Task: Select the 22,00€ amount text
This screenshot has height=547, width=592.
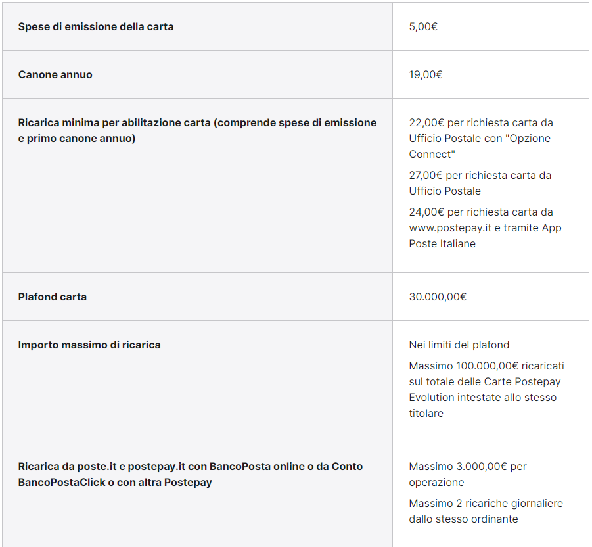Action: click(426, 123)
